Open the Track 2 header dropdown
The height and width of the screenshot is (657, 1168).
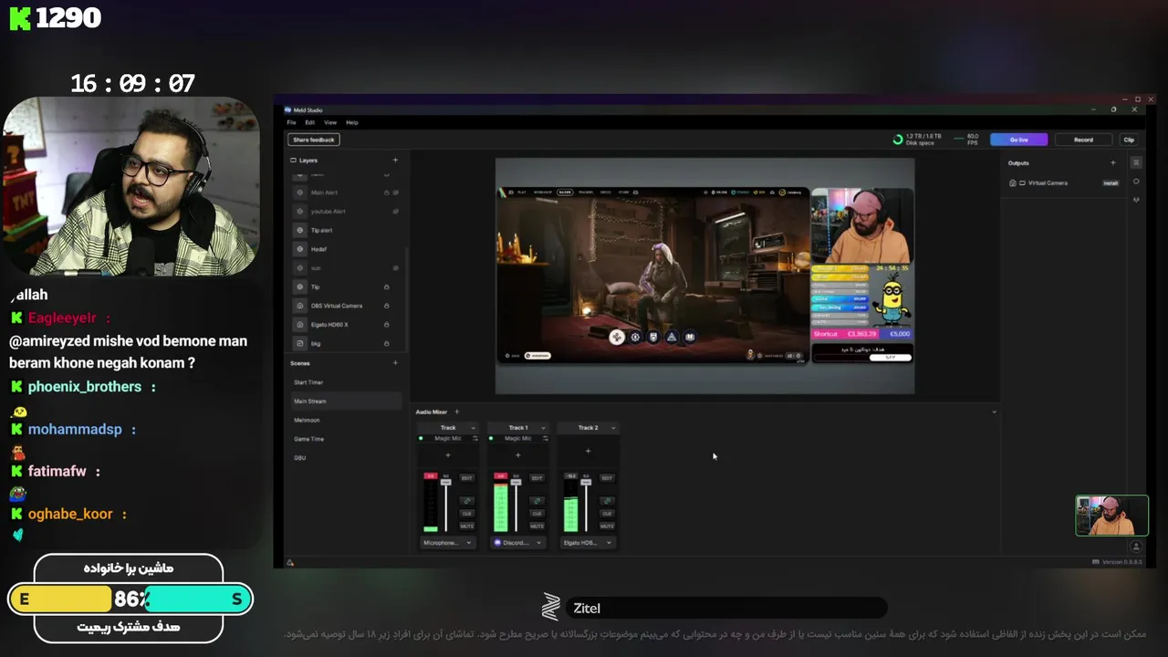click(x=613, y=428)
